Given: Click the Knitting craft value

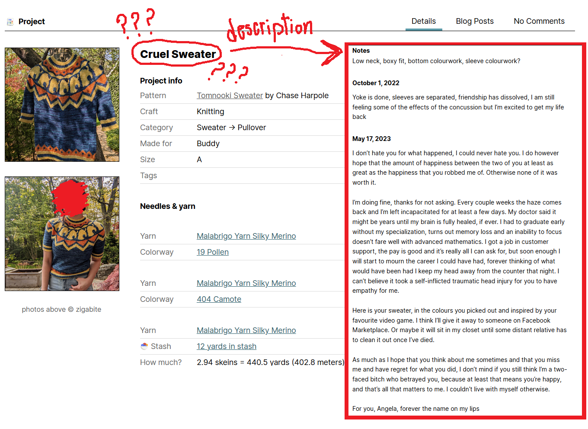Looking at the screenshot, I should point(211,112).
